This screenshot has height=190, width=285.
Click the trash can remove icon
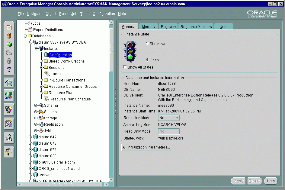click(9, 61)
